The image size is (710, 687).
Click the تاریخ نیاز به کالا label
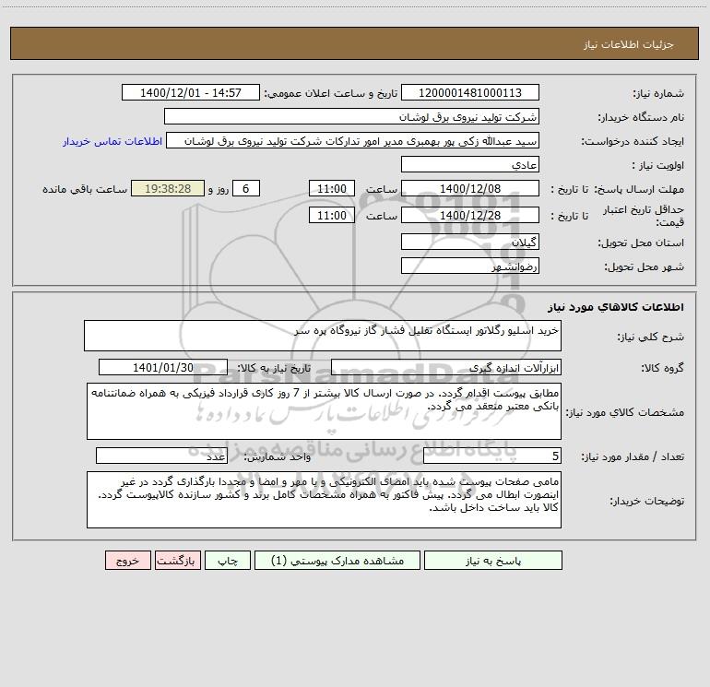[275, 368]
